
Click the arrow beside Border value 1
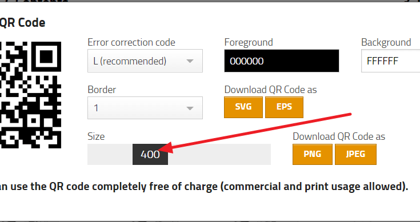point(190,108)
